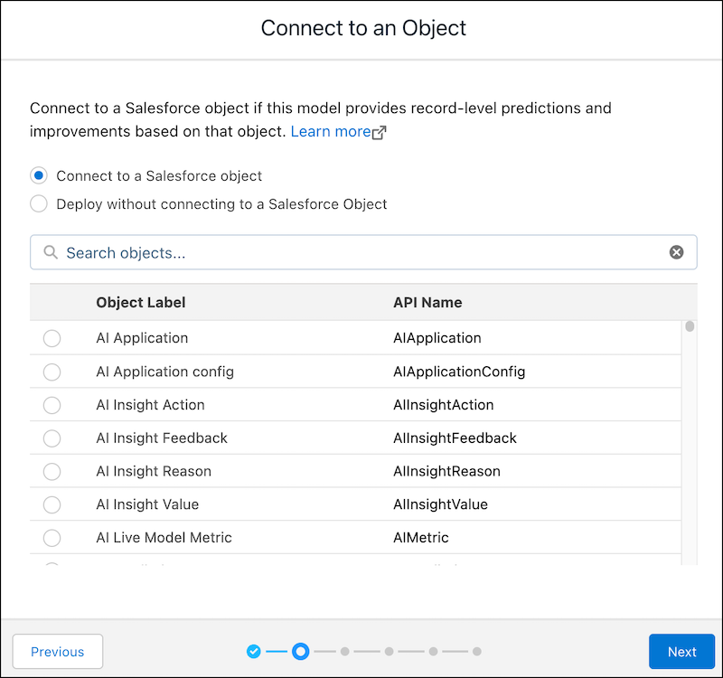Image resolution: width=723 pixels, height=678 pixels.
Task: Click the Object Label column header
Action: pos(141,302)
